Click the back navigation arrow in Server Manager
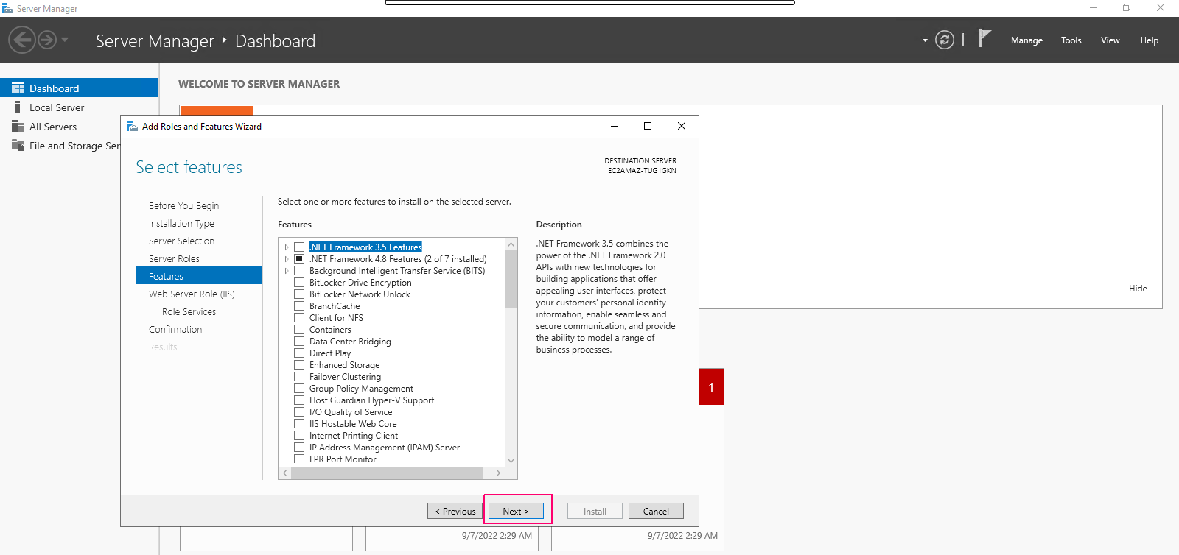Screen dimensions: 1179x555 22,40
